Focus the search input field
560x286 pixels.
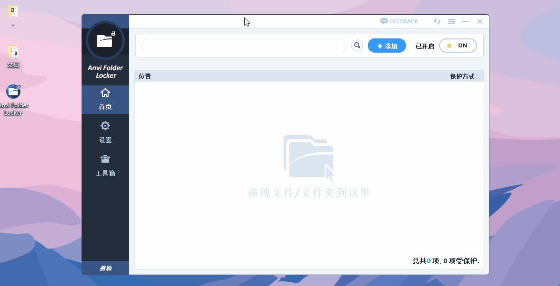point(244,46)
